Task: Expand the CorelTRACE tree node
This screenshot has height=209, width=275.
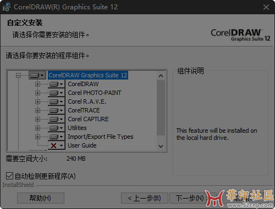Action: [37, 110]
